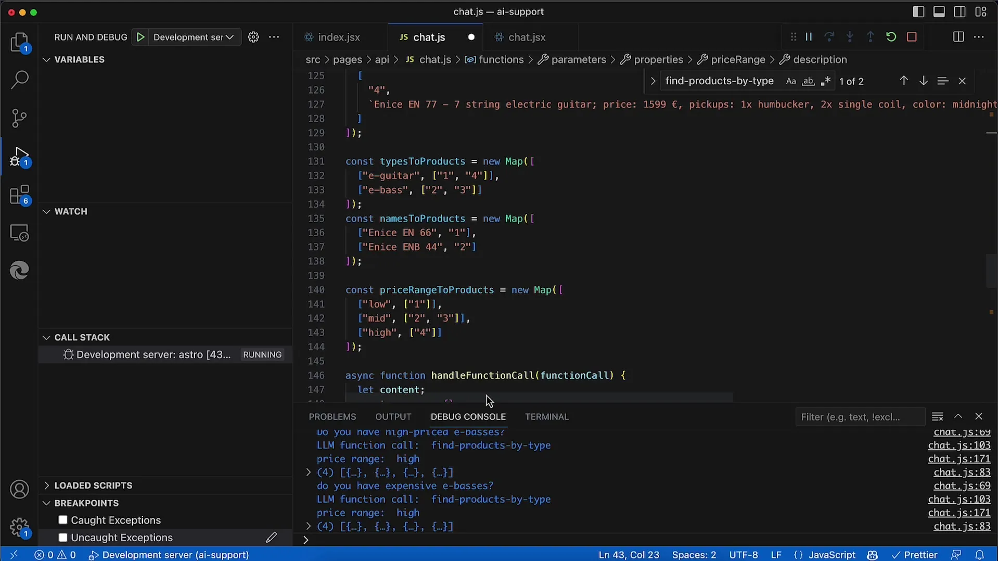Expand the find widget replace toggle
This screenshot has height=561, width=998.
652,81
